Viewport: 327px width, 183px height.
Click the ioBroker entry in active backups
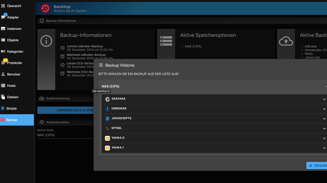point(311,46)
